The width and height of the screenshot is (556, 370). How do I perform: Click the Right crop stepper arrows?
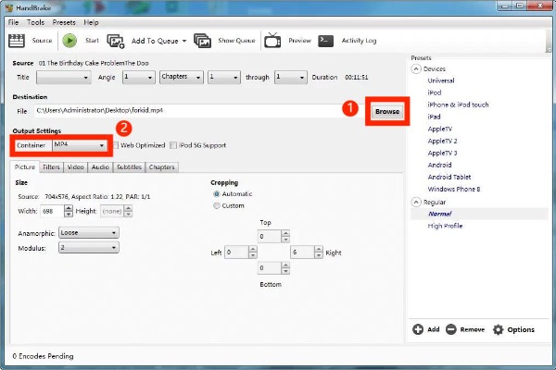coord(319,253)
